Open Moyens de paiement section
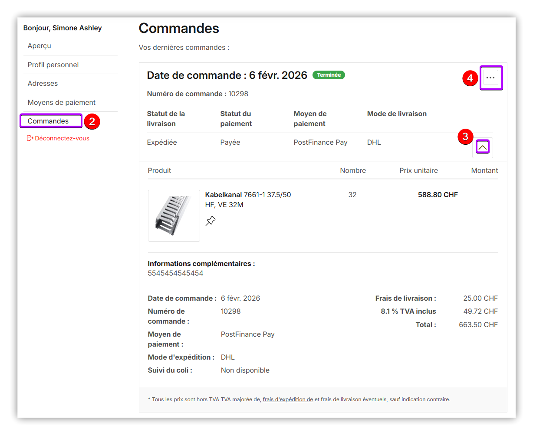The image size is (533, 435). pos(62,103)
